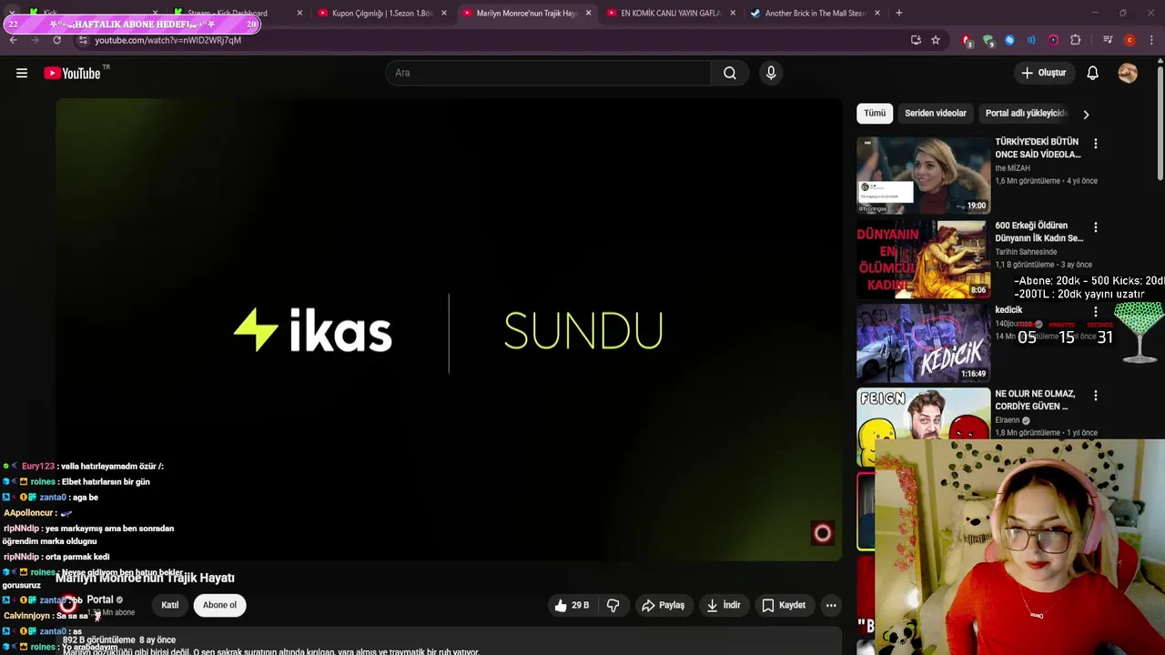Click the ikas SUNDU video player area
The image size is (1165, 655).
point(449,329)
